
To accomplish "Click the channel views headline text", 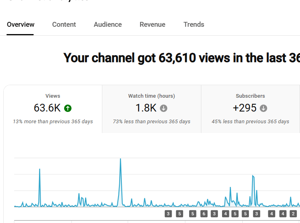I will pyautogui.click(x=181, y=58).
